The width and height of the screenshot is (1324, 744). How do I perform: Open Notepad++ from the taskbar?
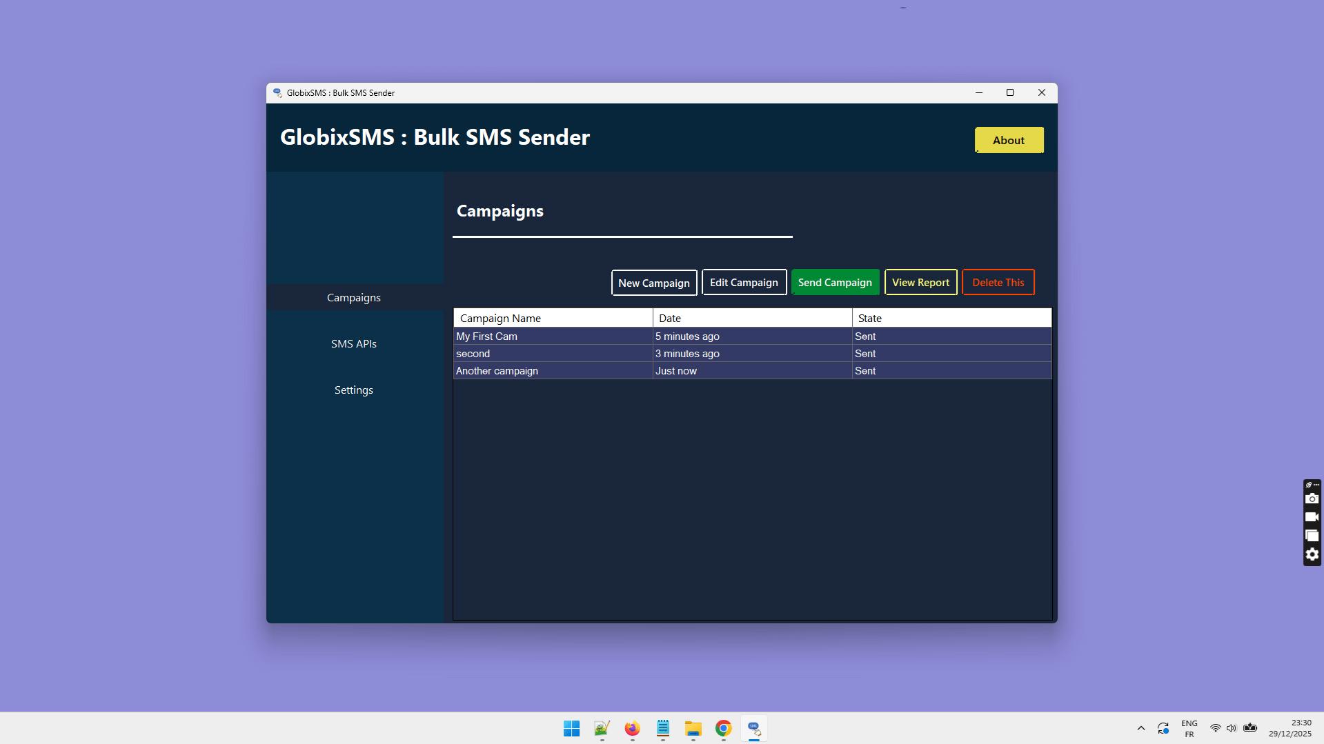[662, 728]
